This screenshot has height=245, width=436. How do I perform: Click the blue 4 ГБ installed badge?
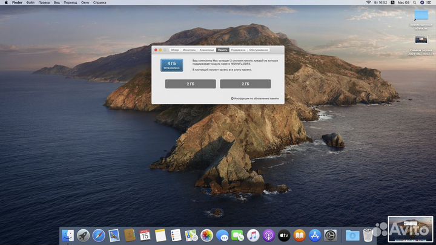click(x=171, y=65)
